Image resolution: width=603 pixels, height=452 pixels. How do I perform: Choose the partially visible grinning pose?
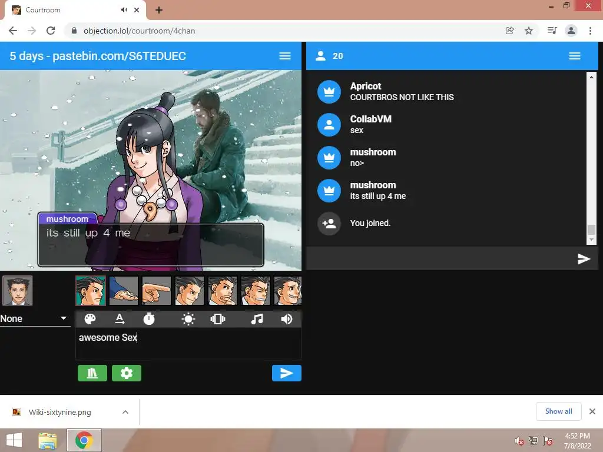point(287,291)
